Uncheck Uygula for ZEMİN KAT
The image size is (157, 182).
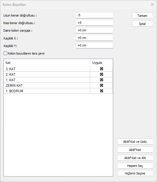[x=102, y=85]
